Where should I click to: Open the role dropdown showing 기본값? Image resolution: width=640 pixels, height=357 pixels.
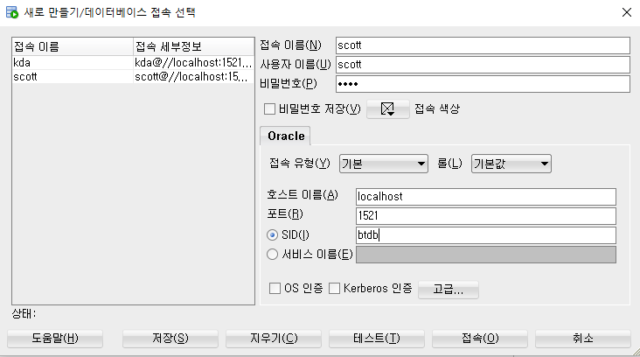[x=511, y=164]
